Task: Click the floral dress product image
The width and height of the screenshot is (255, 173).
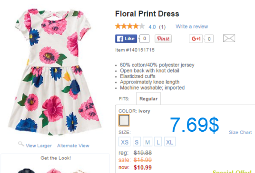Action: [x=55, y=72]
